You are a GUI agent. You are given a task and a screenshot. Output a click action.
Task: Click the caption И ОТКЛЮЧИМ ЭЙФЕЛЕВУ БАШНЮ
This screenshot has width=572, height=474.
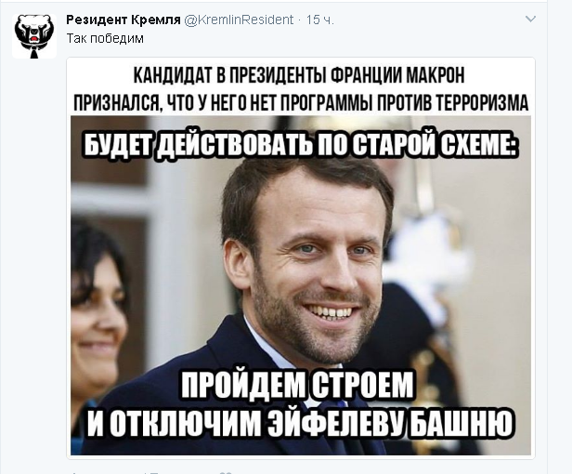tap(300, 423)
